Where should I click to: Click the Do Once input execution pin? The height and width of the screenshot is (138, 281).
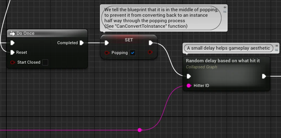point(12,43)
